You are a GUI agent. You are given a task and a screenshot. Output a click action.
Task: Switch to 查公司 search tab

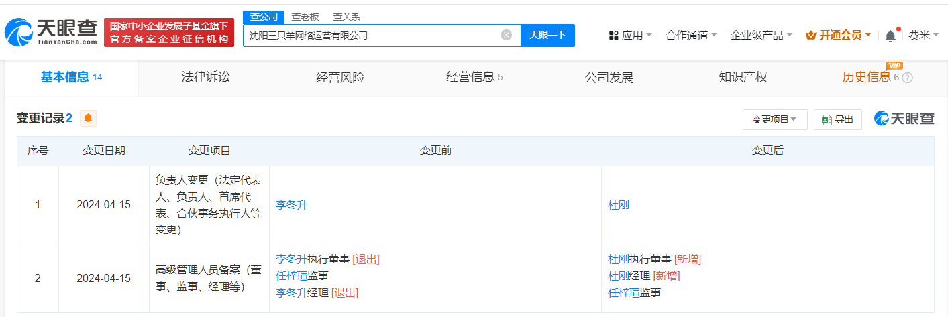(x=263, y=17)
